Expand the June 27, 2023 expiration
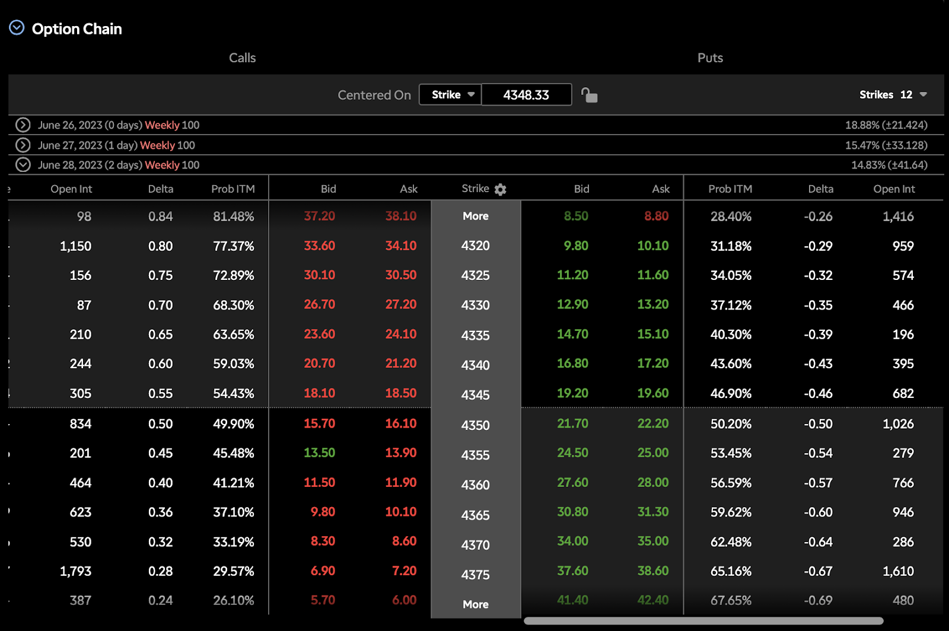The image size is (949, 631). 23,145
